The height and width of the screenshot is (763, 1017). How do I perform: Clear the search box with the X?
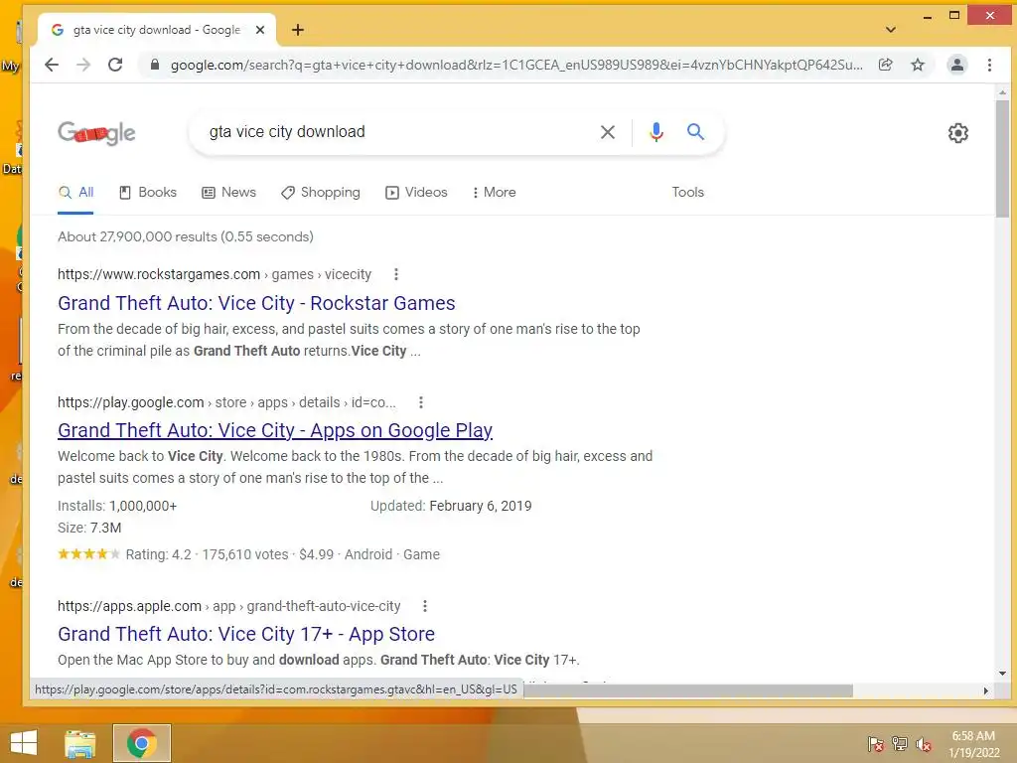point(608,132)
